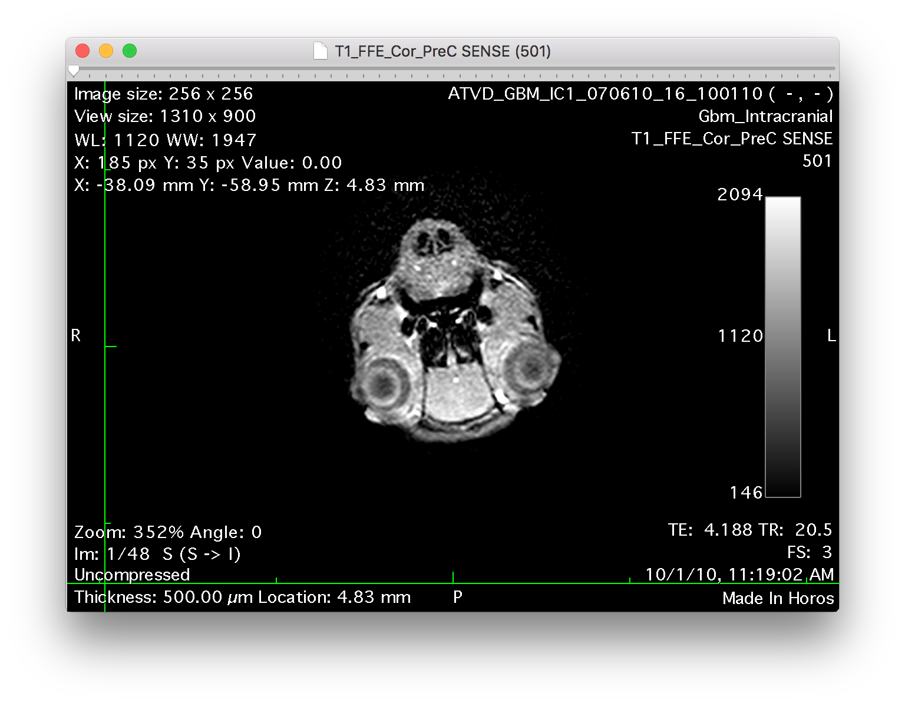Minimize the viewer window with yellow button
905x706 pixels.
(x=106, y=51)
